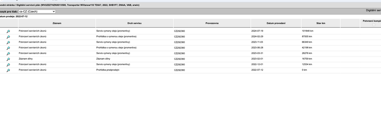Click date 2024-07-19 in the table
This screenshot has width=381, height=138.
click(x=257, y=31)
